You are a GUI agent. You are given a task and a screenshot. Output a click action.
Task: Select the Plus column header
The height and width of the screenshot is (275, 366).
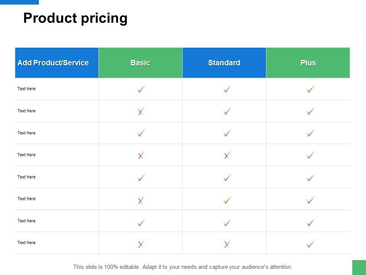(308, 63)
